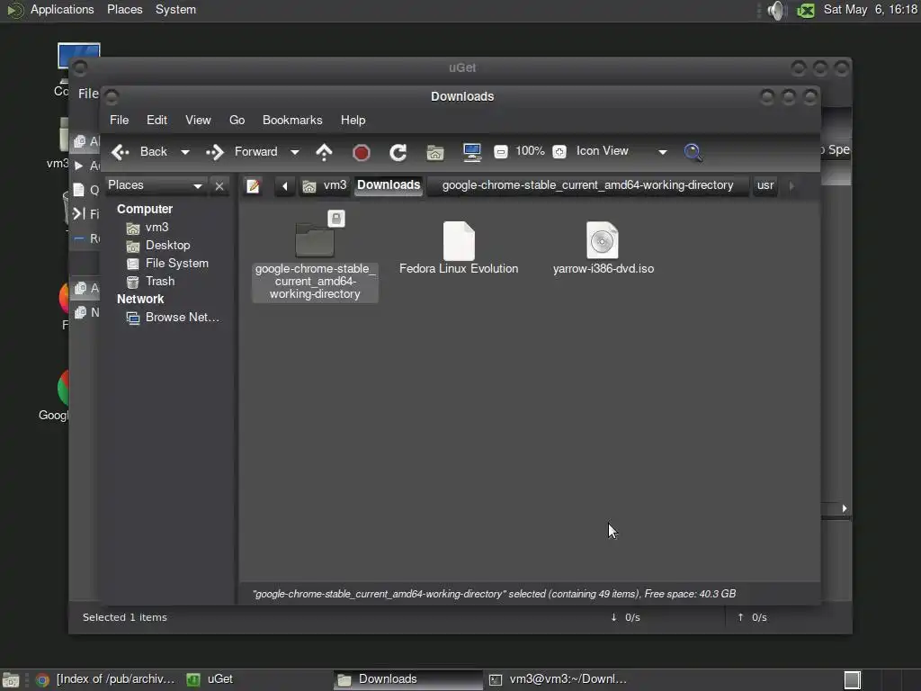This screenshot has height=691, width=921.
Task: Click the yarrow-i386-dvd.iso file name label
Action: 604,269
